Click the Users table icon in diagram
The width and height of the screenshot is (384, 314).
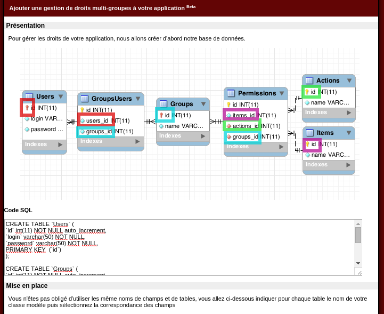click(x=29, y=96)
